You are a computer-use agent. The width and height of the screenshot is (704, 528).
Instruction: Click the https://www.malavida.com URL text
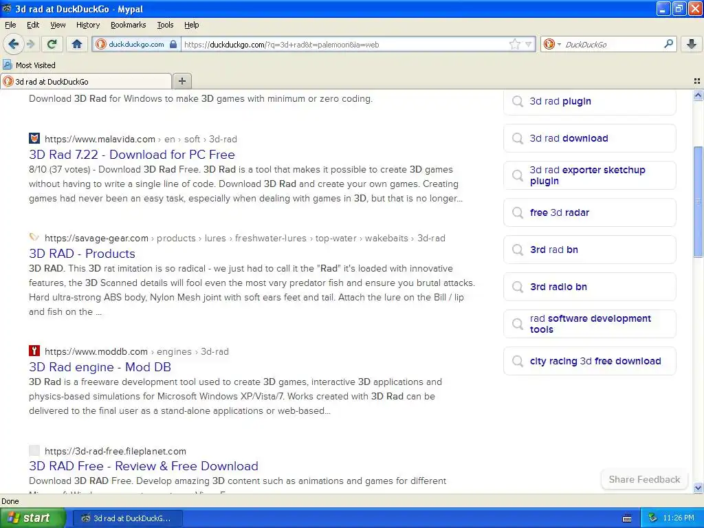[100, 139]
